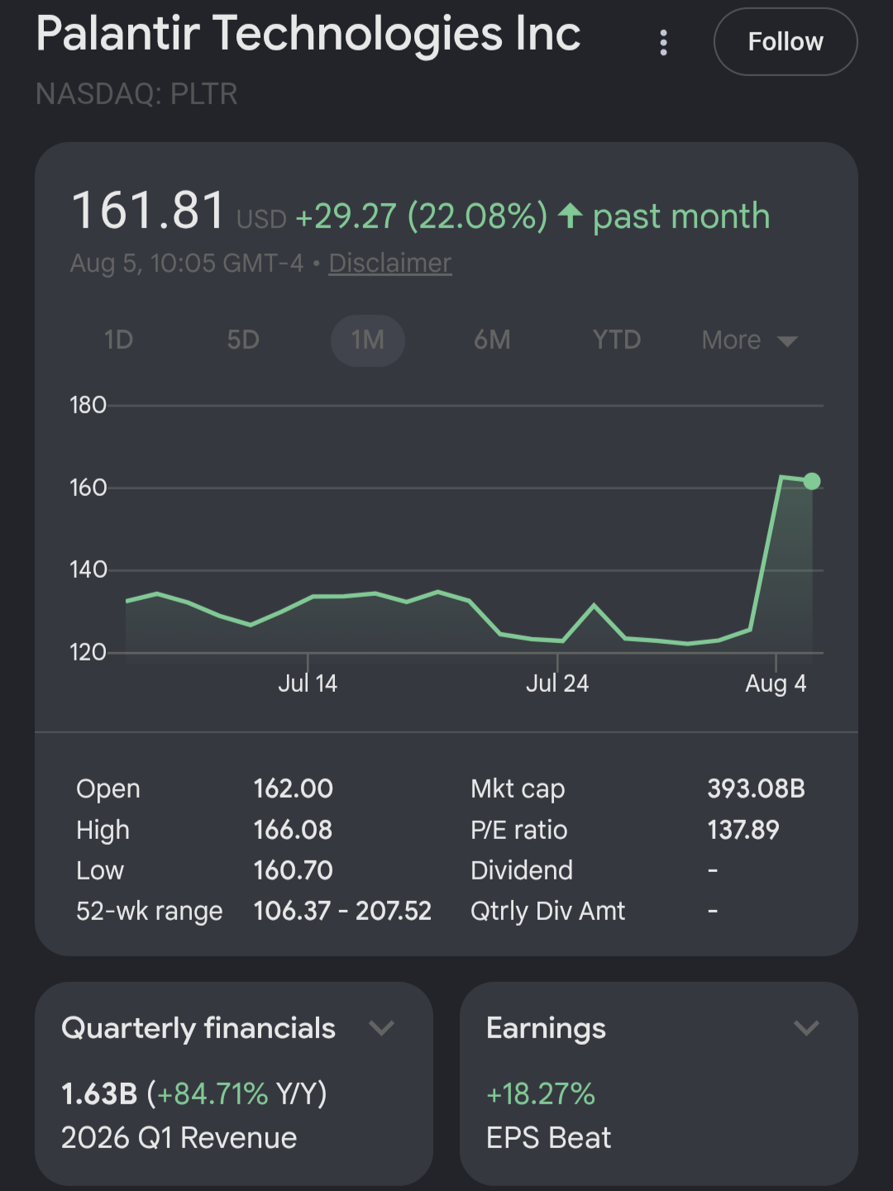This screenshot has height=1191, width=893.
Task: Switch chart to 5D range
Action: pos(243,340)
